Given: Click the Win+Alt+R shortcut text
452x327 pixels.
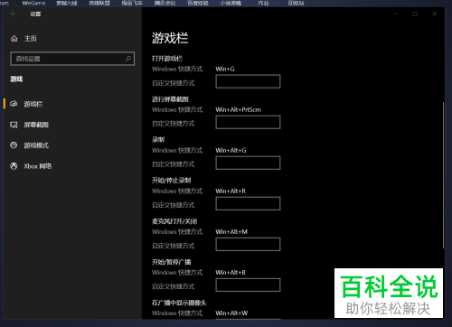Looking at the screenshot, I should point(231,191).
